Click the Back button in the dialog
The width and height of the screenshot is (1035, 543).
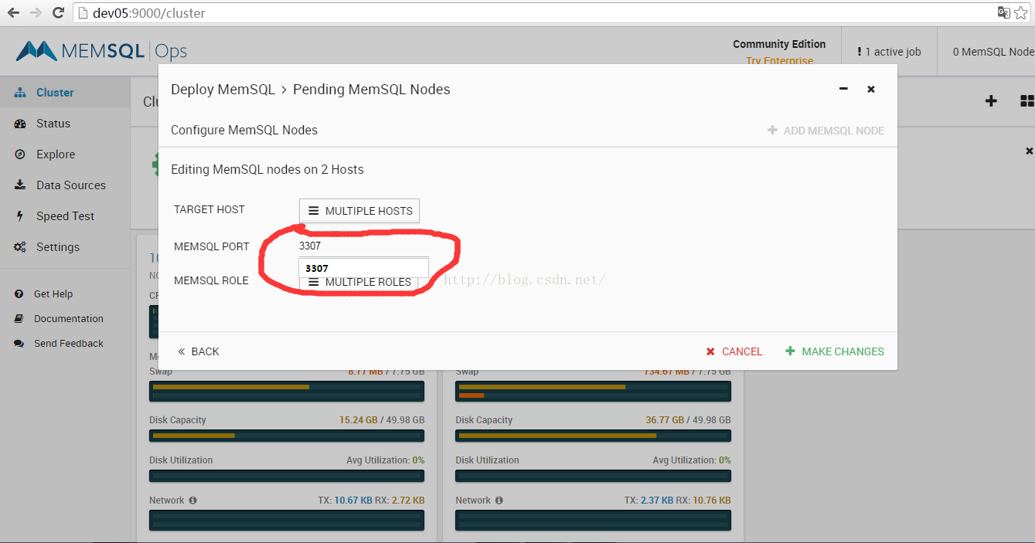pos(198,351)
